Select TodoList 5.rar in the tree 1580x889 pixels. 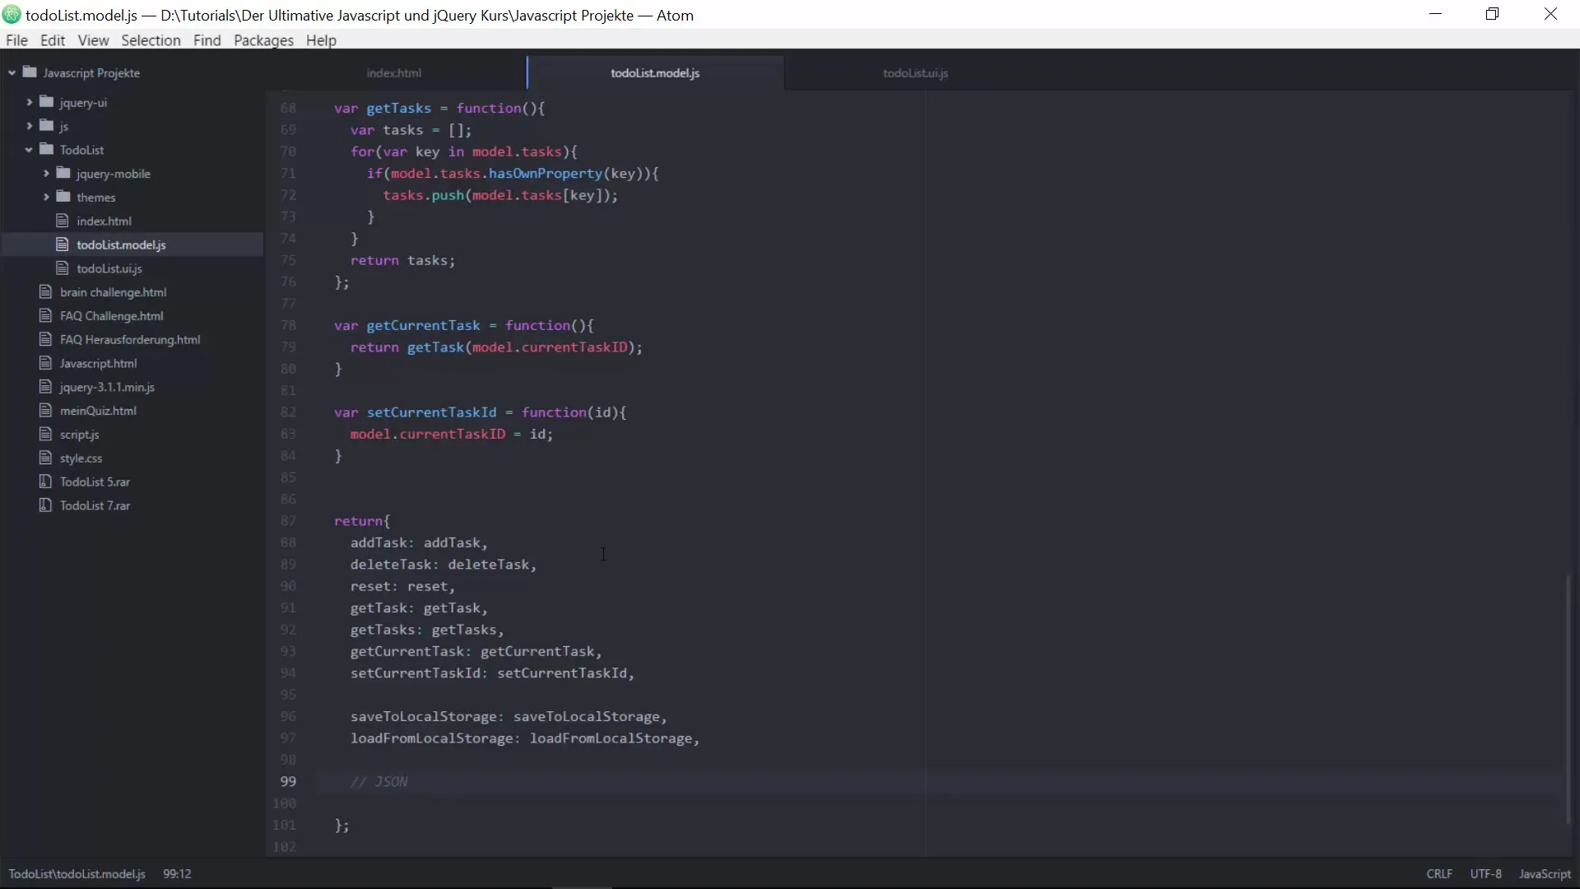click(x=95, y=482)
